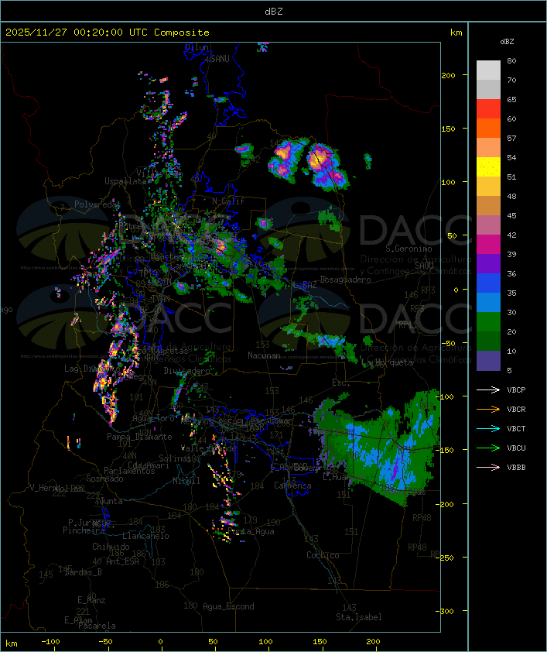
Task: Click the 'Carmensa' map label
Action: [x=292, y=486]
